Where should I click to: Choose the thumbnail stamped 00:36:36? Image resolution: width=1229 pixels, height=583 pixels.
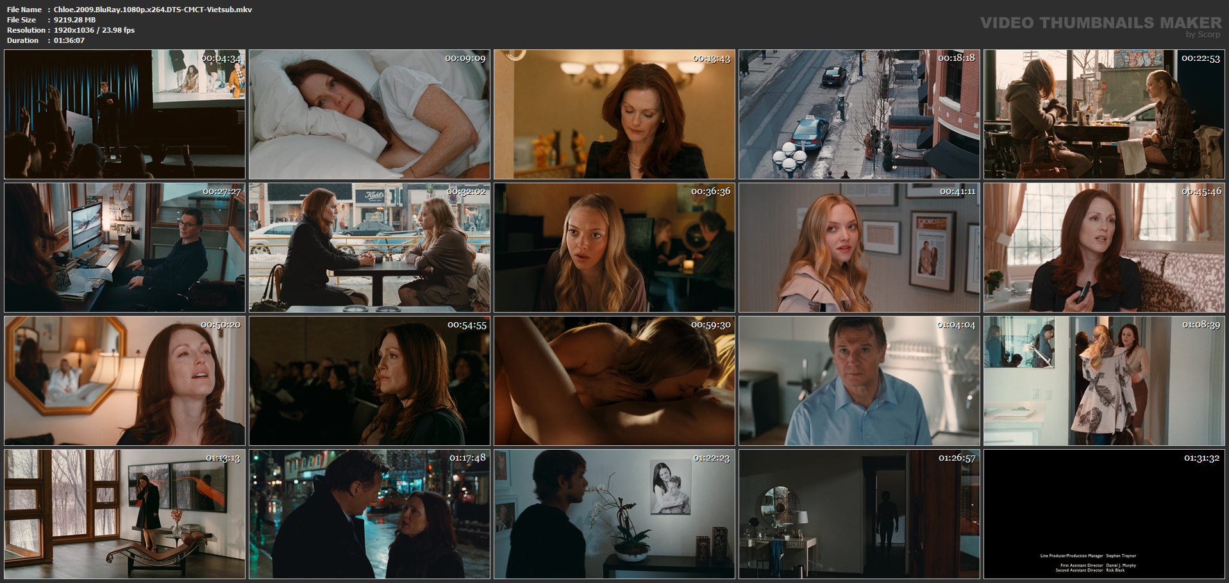(614, 248)
